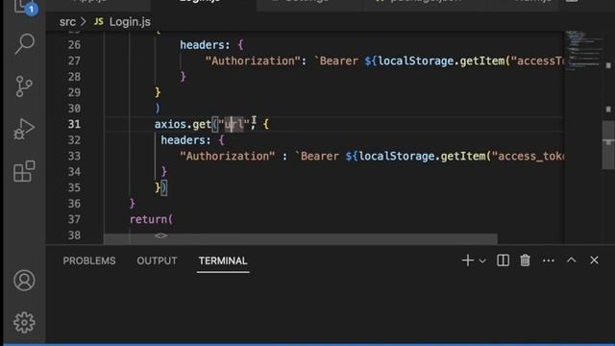Click "Authorization" string on line 33
This screenshot has height=346, width=615.
[228, 156]
